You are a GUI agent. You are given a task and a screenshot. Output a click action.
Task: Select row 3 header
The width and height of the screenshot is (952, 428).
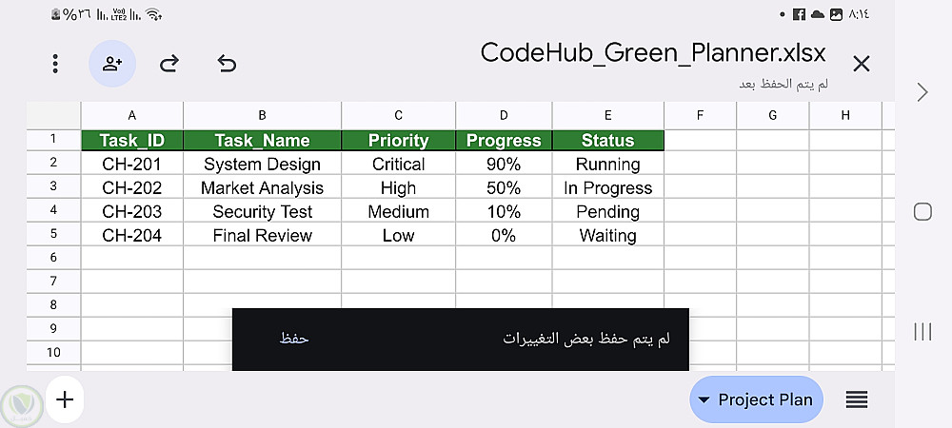(x=53, y=186)
